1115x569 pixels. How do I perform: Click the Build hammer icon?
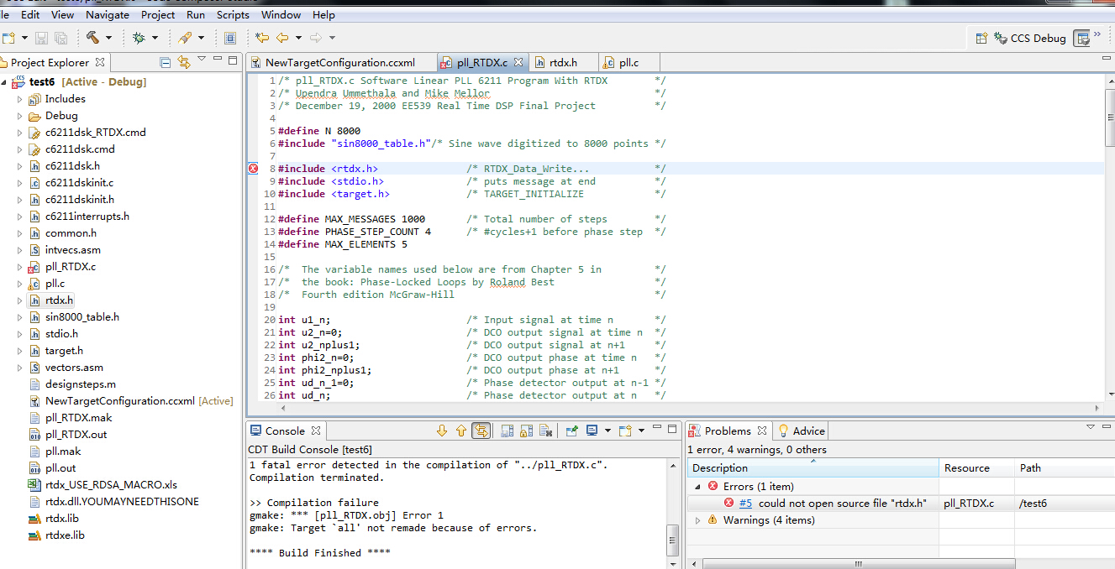point(92,38)
